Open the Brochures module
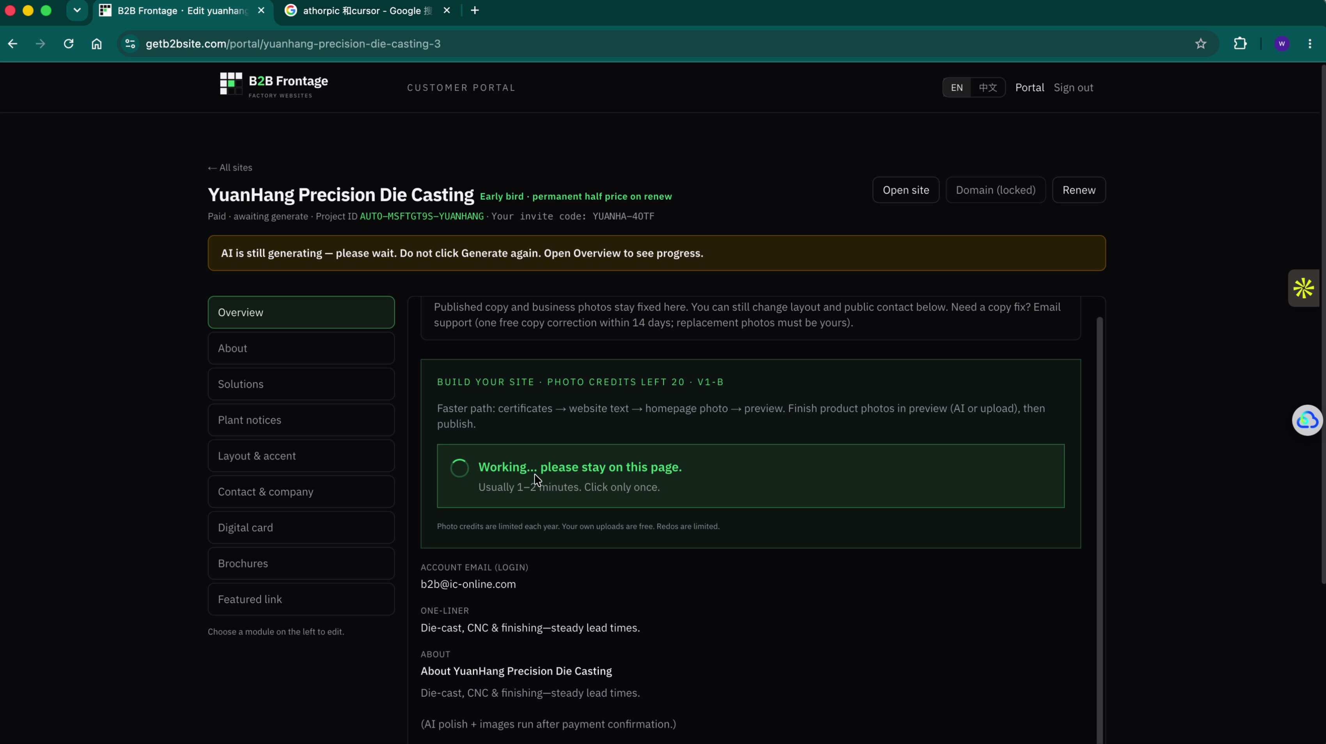Screen dimensions: 1326x744 coord(301,563)
